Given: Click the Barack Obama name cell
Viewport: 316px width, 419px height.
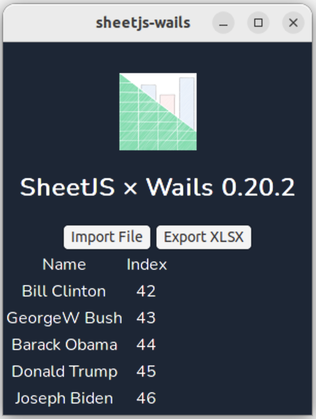Looking at the screenshot, I should 64,345.
